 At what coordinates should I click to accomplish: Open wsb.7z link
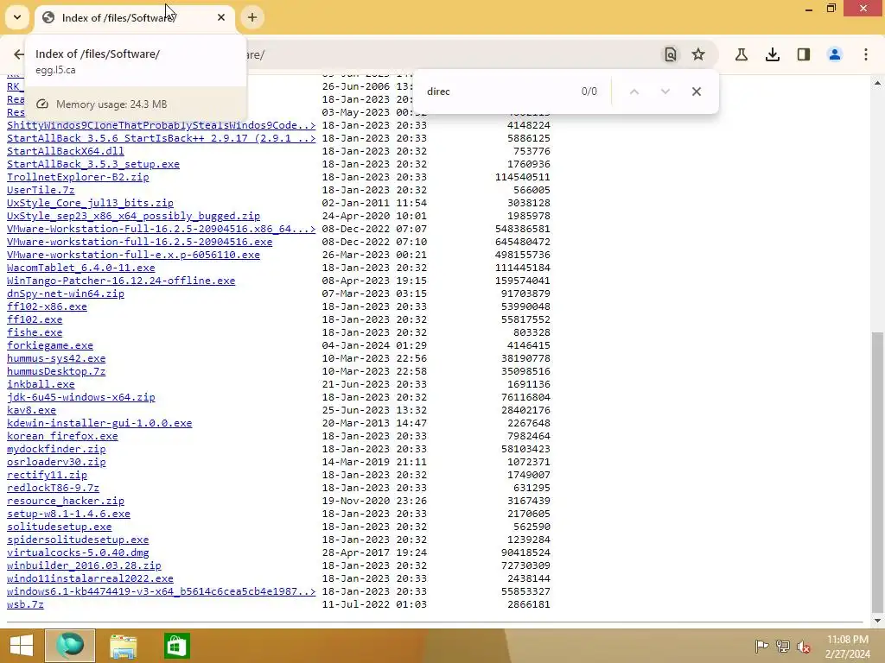25,605
